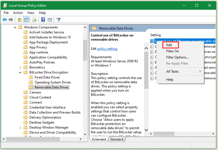
Task: Click description pane scroll up arrow
Action: point(146,48)
